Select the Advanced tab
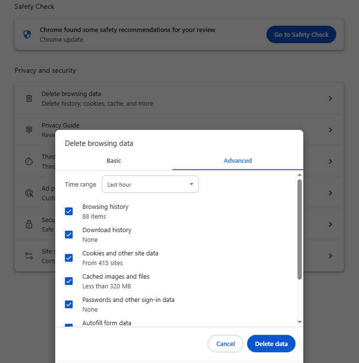Image resolution: width=359 pixels, height=363 pixels. [238, 161]
